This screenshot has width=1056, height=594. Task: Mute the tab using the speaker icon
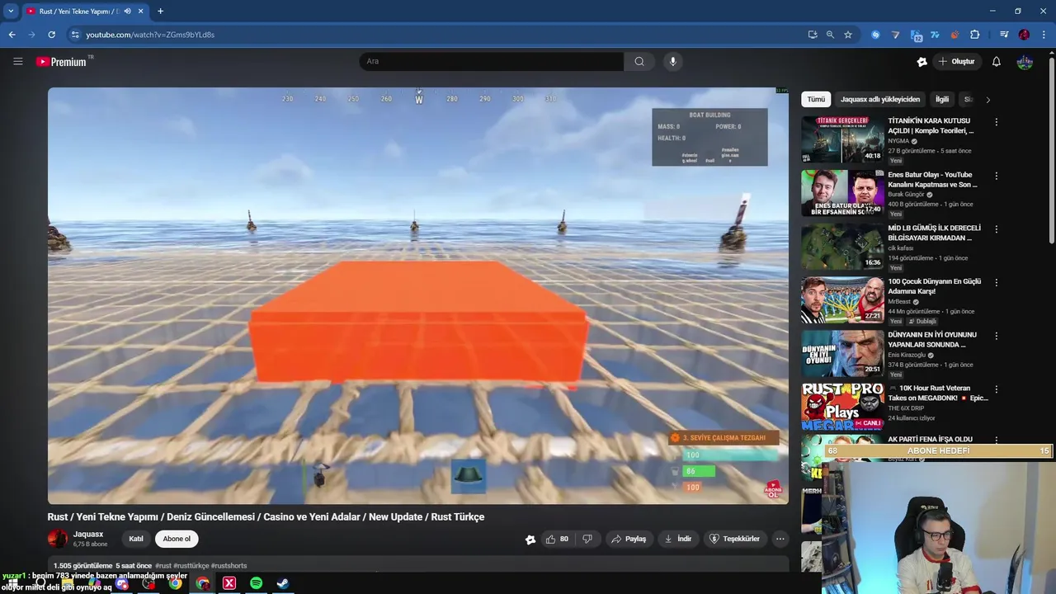pos(127,11)
